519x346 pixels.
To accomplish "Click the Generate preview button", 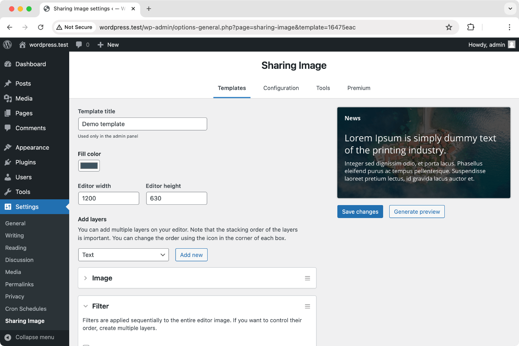I will [417, 212].
